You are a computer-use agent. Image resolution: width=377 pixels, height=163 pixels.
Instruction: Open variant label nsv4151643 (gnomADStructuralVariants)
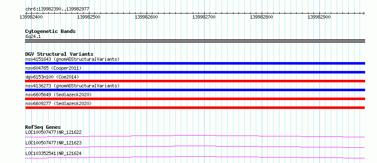tap(72, 59)
